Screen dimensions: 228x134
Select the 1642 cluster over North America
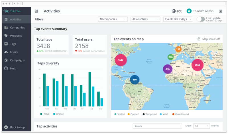tap(121, 60)
